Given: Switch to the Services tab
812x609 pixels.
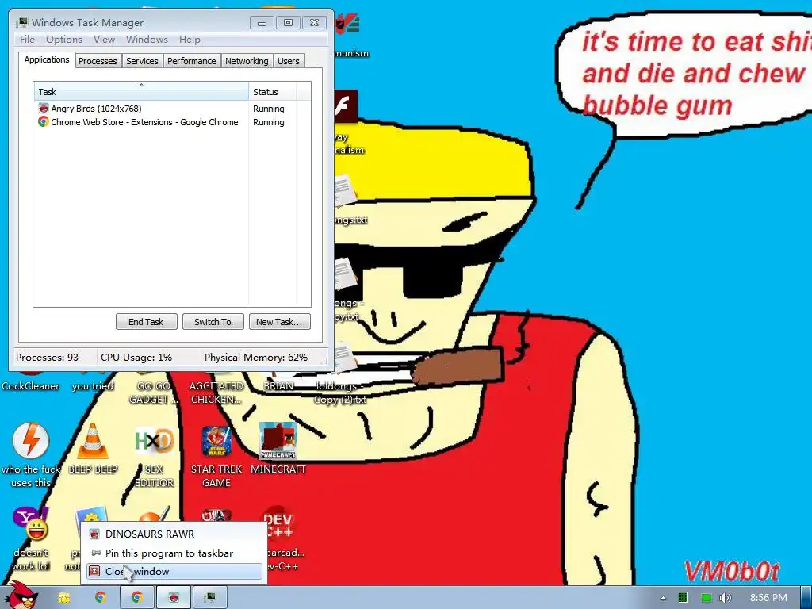Looking at the screenshot, I should (142, 61).
